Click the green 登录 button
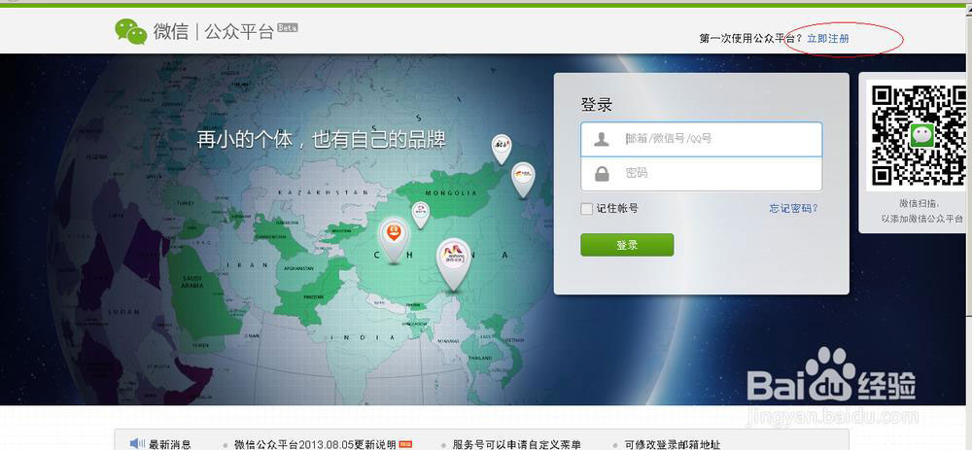The image size is (972, 450). [627, 245]
